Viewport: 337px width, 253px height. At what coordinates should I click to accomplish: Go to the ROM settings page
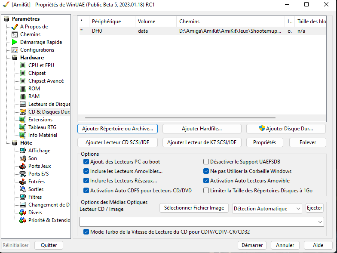pyautogui.click(x=34, y=89)
